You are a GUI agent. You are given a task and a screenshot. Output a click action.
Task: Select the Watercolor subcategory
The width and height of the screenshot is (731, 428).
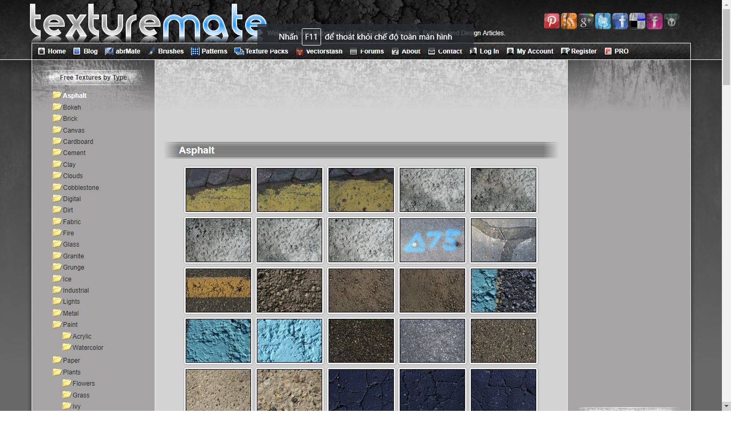click(x=88, y=348)
